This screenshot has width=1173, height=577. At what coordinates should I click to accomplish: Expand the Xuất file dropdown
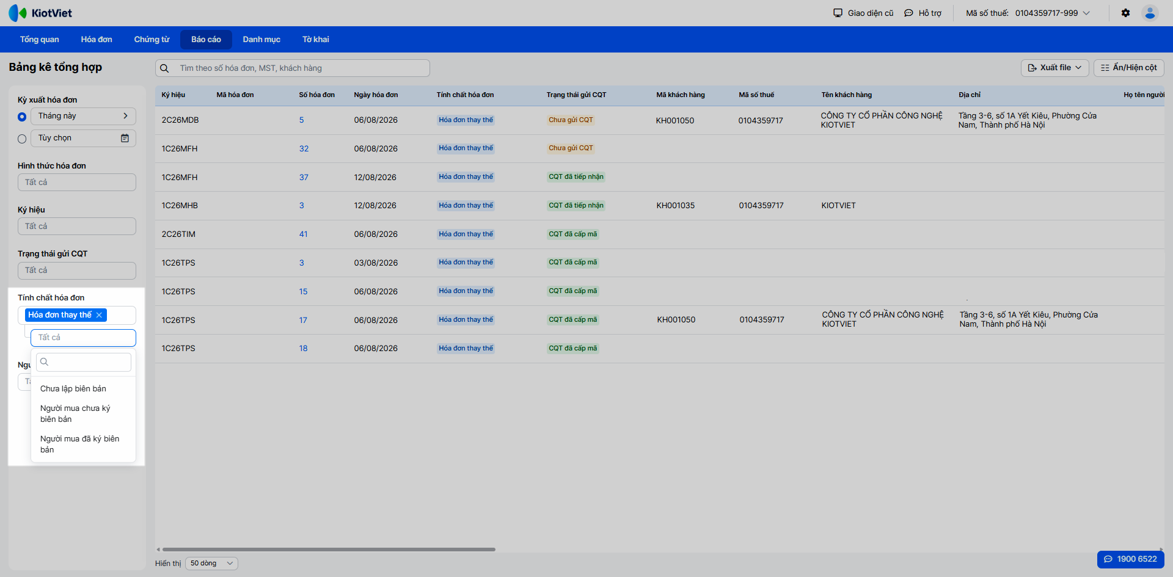1054,68
